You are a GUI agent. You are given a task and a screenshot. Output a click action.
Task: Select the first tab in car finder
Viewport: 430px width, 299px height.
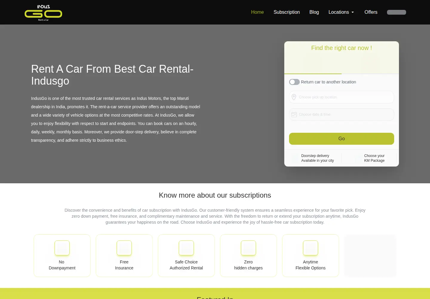tap(313, 64)
